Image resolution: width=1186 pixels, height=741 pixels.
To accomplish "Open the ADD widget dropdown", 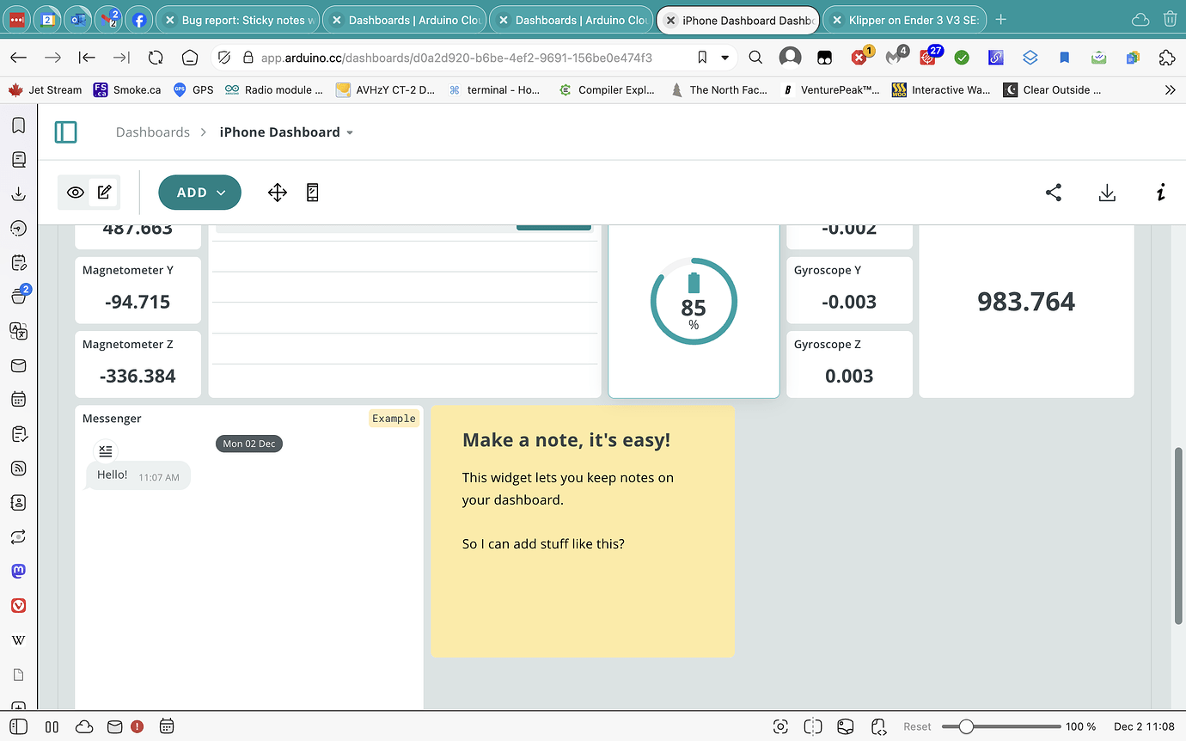I will coord(199,193).
